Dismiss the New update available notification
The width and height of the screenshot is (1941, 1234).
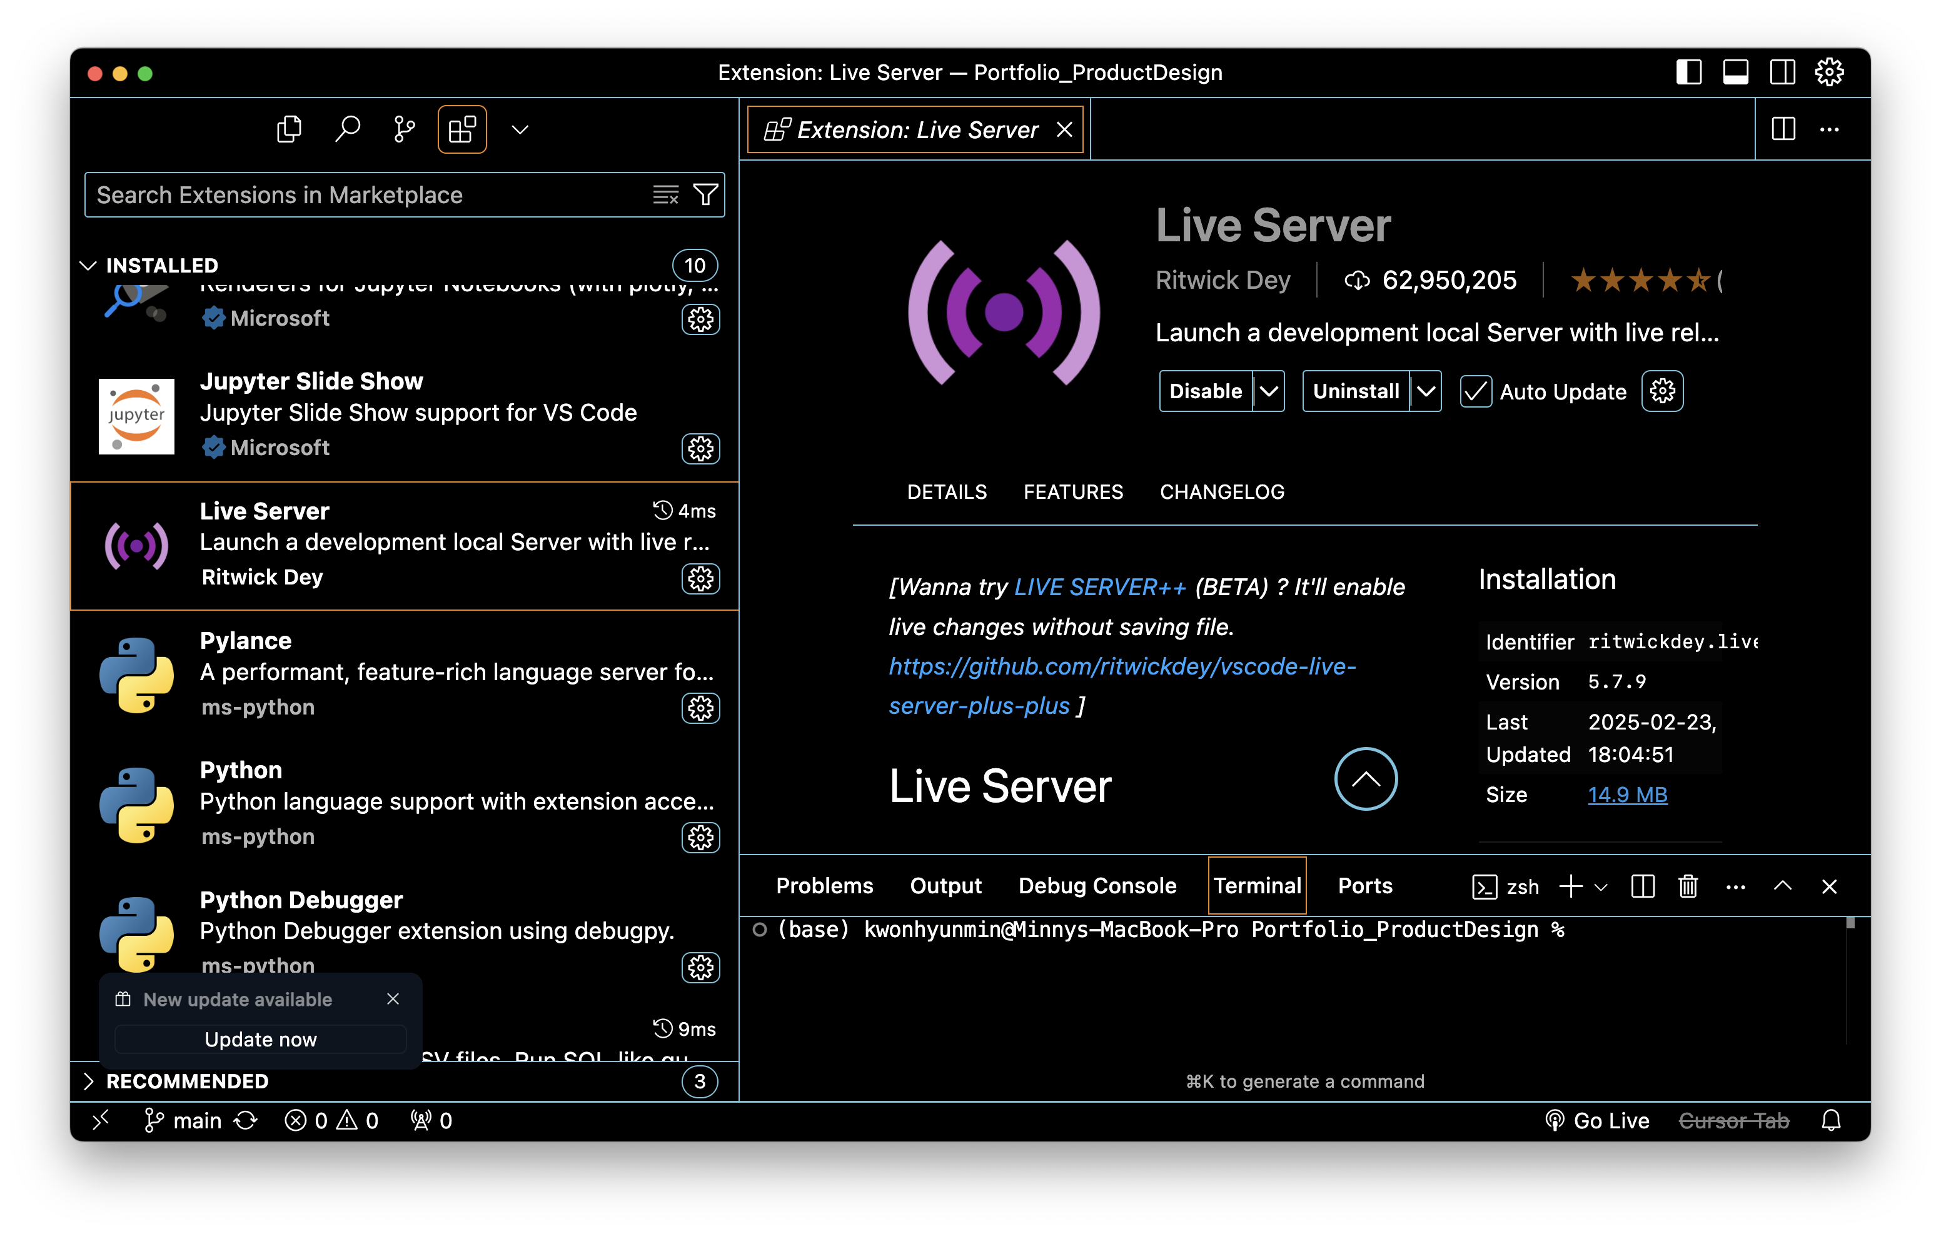point(393,1000)
